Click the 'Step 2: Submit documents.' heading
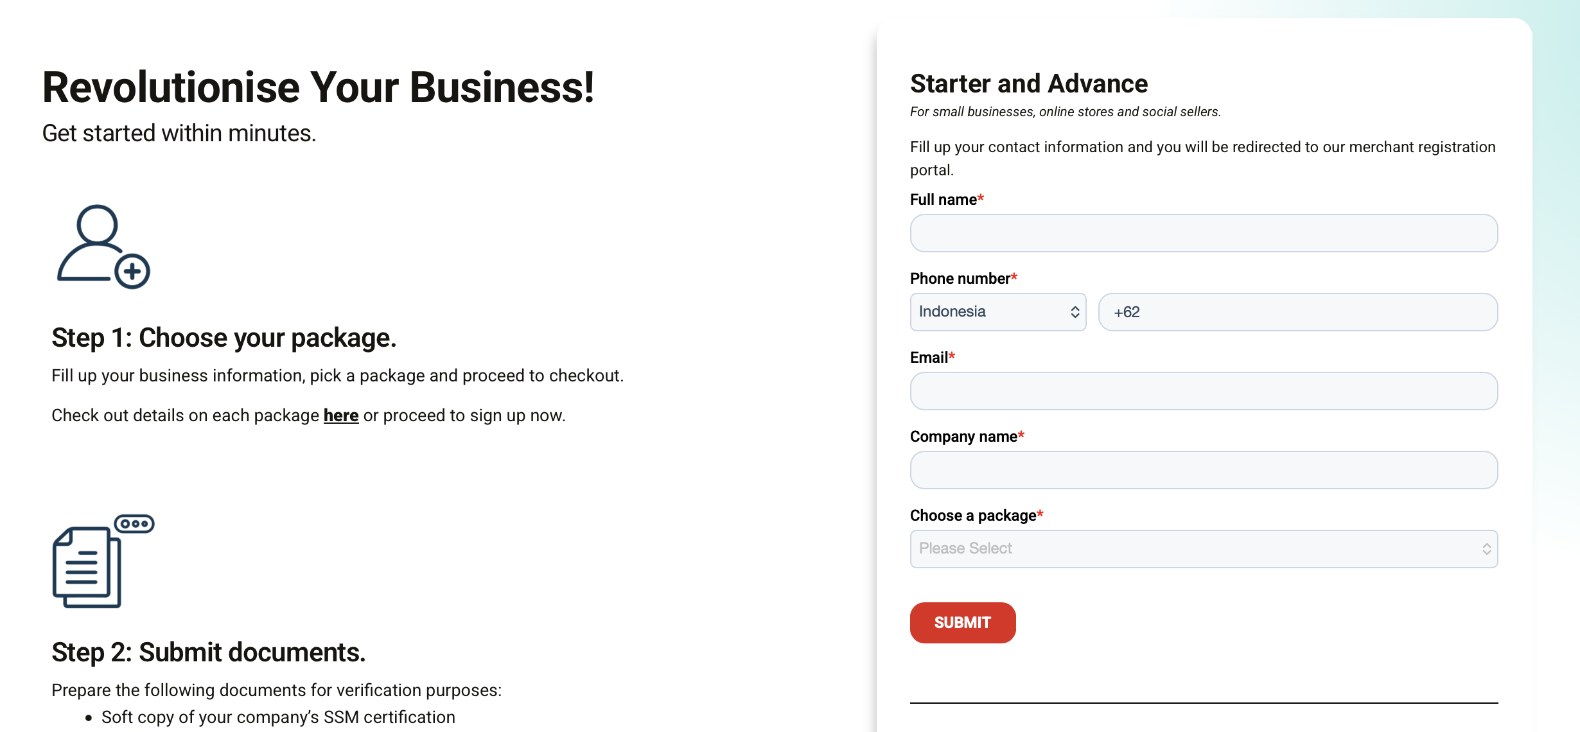1580x732 pixels. [209, 652]
